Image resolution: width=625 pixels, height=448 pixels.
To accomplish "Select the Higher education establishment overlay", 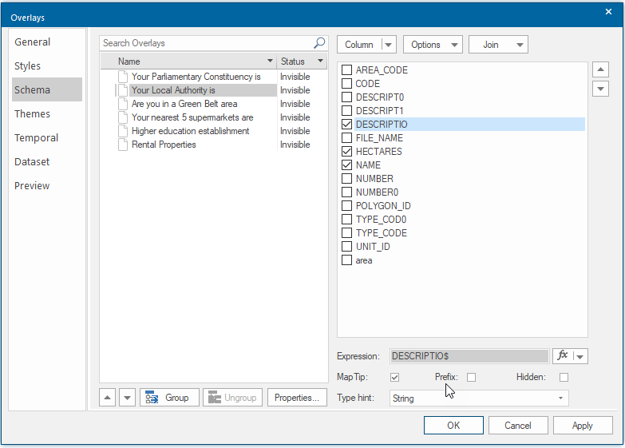I will click(x=188, y=131).
